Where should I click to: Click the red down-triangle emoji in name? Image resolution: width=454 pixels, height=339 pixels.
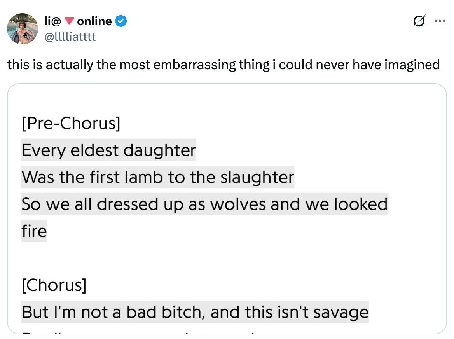pyautogui.click(x=69, y=21)
